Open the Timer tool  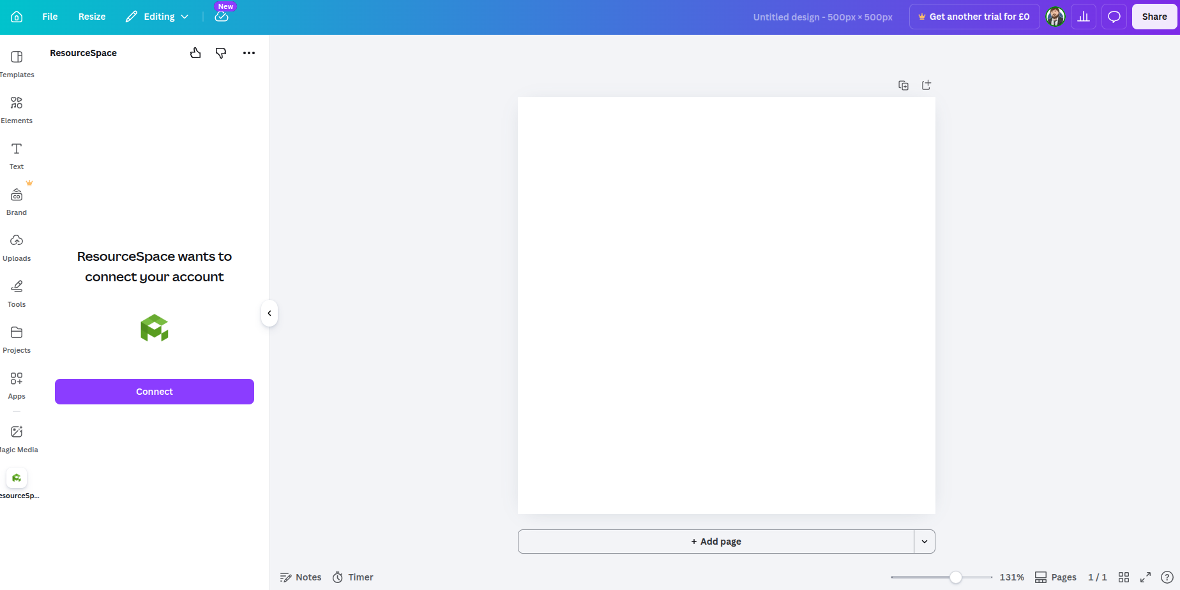click(353, 577)
